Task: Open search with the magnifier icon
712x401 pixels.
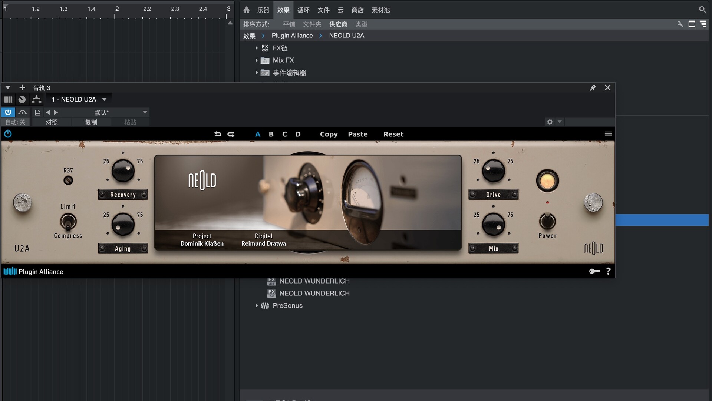Action: (703, 9)
